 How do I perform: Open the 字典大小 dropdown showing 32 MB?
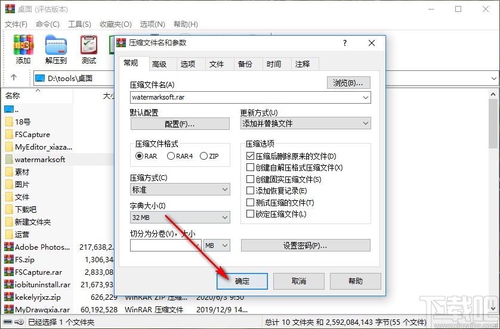click(x=180, y=218)
